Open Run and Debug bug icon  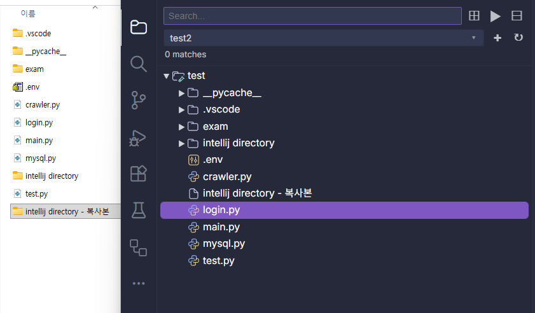pos(137,138)
